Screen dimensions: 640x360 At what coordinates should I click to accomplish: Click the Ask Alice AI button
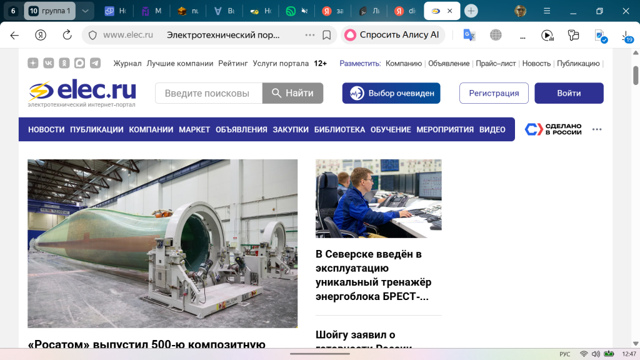click(x=392, y=35)
